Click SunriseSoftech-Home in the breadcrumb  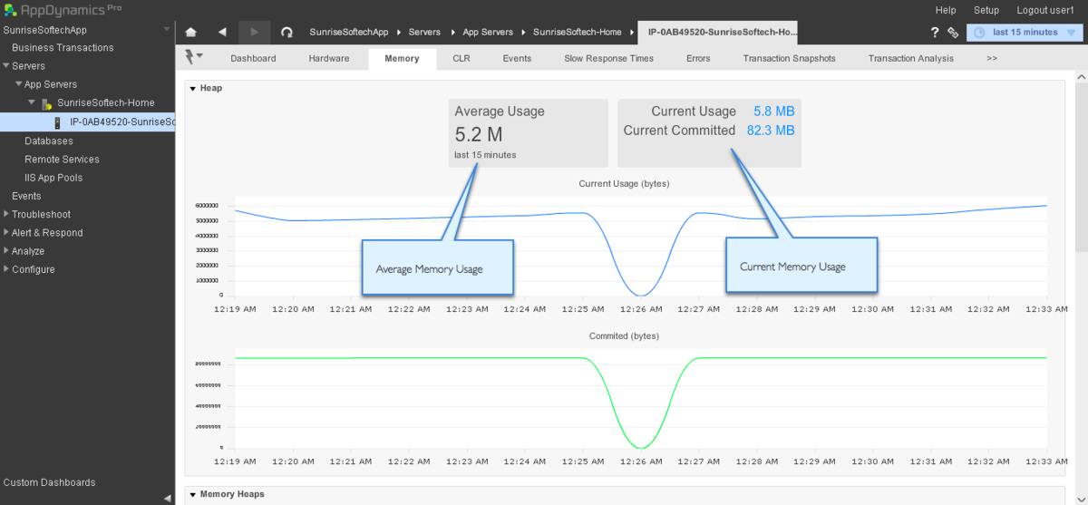click(578, 32)
